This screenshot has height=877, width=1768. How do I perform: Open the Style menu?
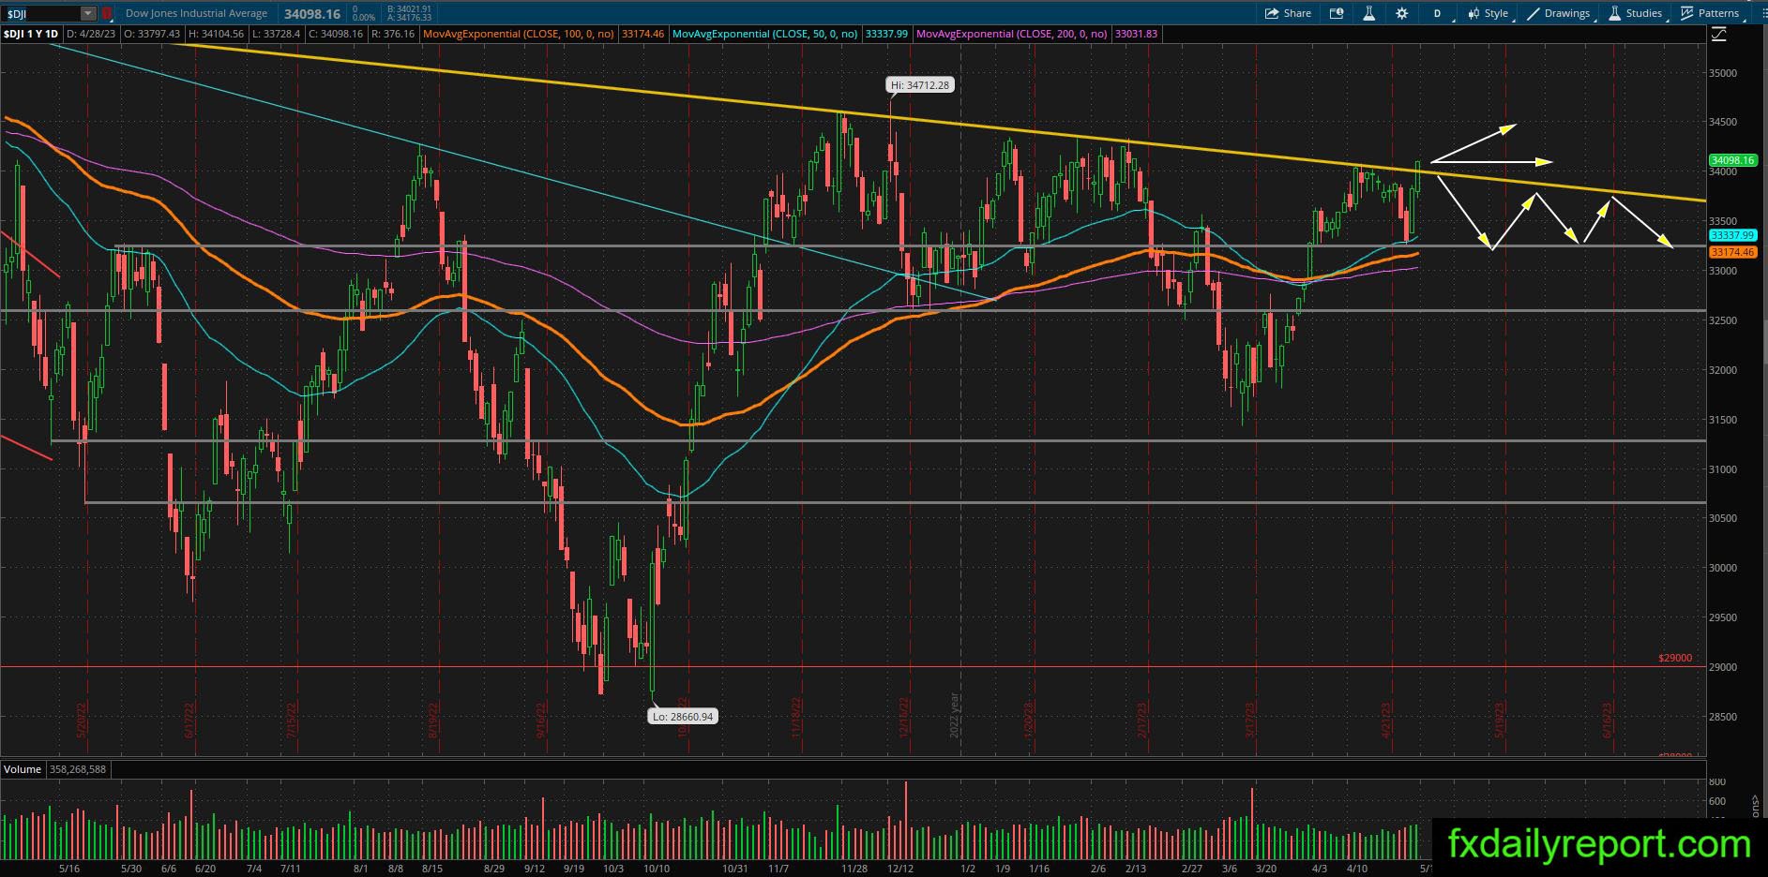pyautogui.click(x=1488, y=13)
